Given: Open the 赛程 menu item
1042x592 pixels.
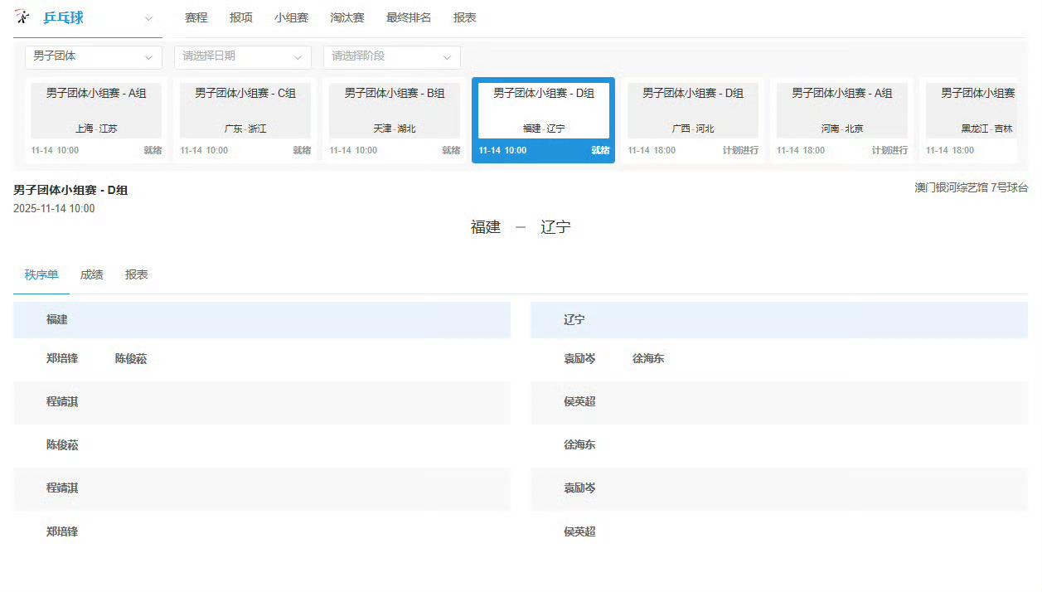Looking at the screenshot, I should click(x=196, y=17).
